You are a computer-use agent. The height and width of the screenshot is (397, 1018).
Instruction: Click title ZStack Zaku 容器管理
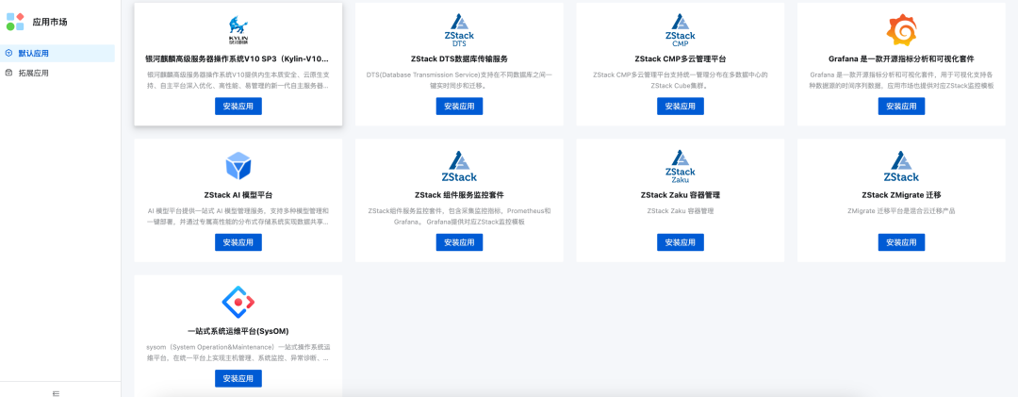(x=680, y=195)
